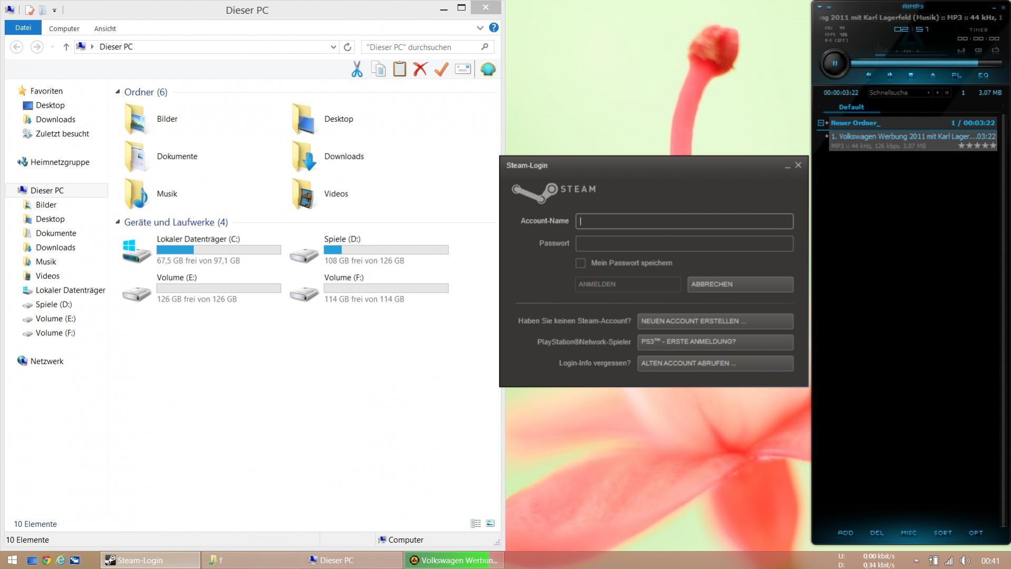The height and width of the screenshot is (569, 1011).
Task: Open the Computer ribbon tab
Action: coord(64,28)
